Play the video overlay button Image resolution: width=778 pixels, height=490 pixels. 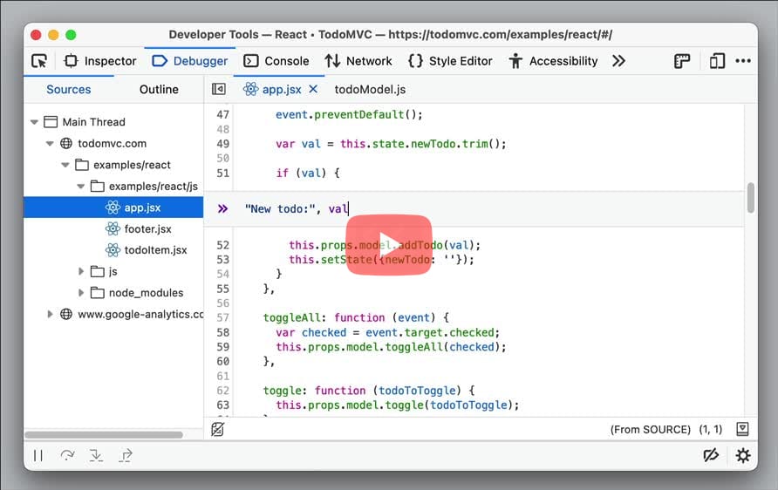388,244
